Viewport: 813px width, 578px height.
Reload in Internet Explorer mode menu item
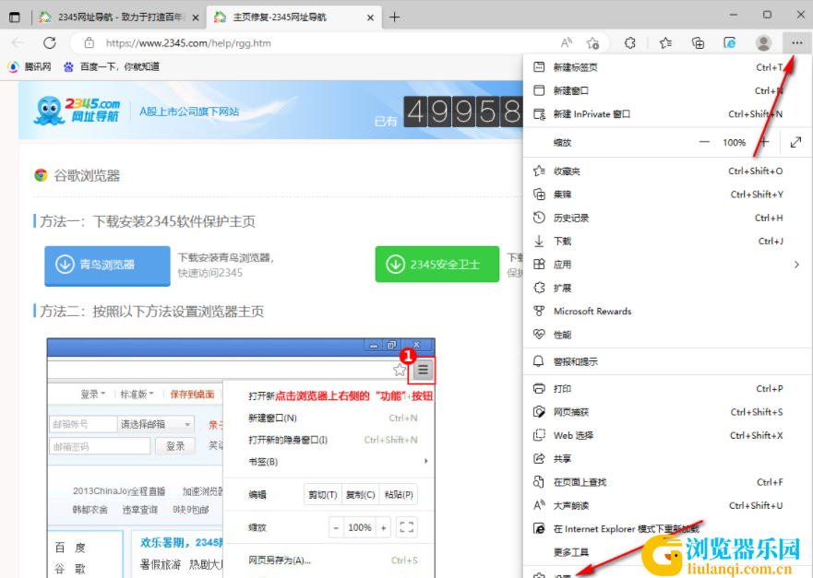click(x=667, y=528)
